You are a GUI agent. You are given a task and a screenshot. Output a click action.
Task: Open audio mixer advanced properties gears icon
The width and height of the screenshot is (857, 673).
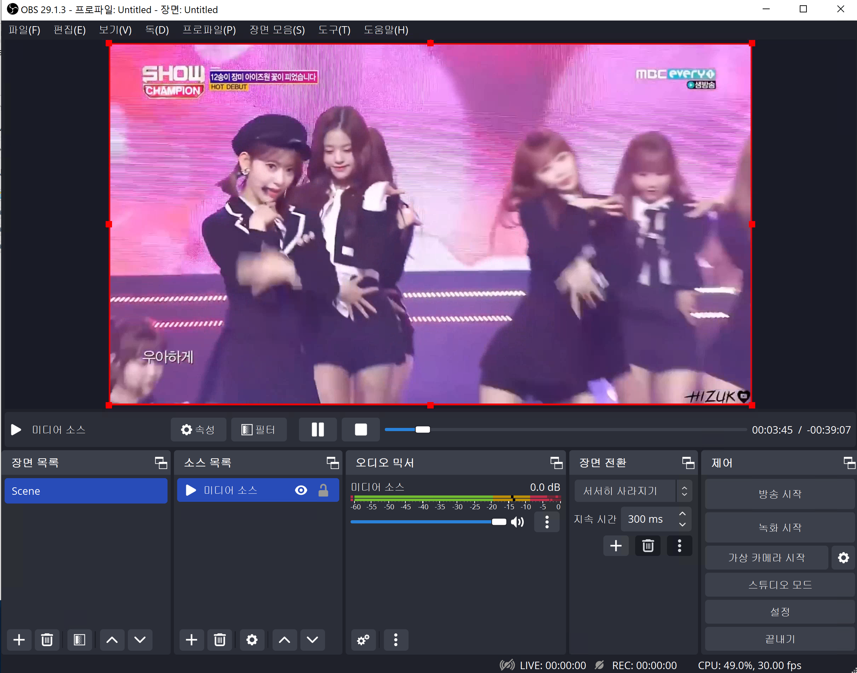click(x=363, y=640)
